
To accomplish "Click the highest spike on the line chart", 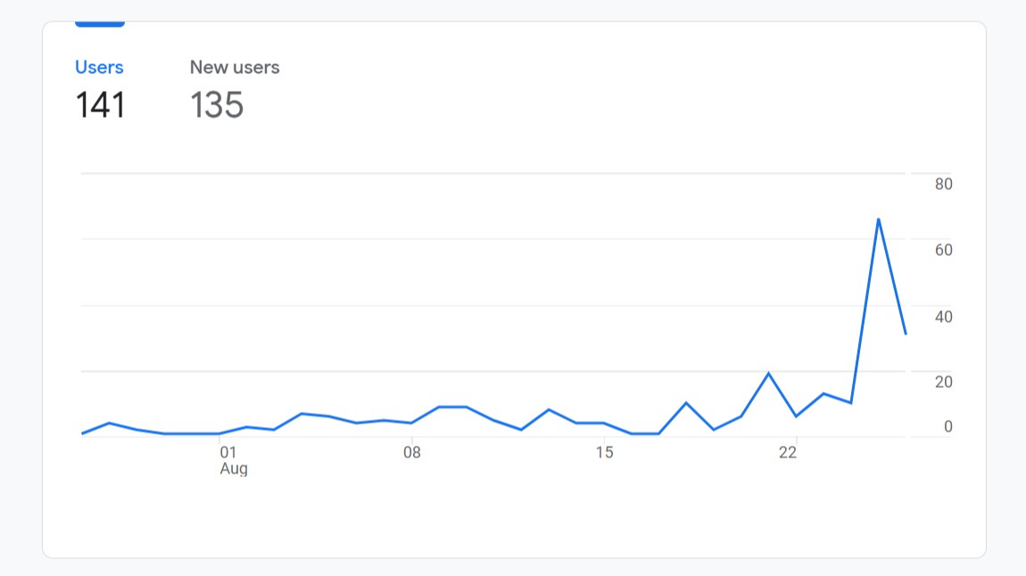I will click(879, 218).
